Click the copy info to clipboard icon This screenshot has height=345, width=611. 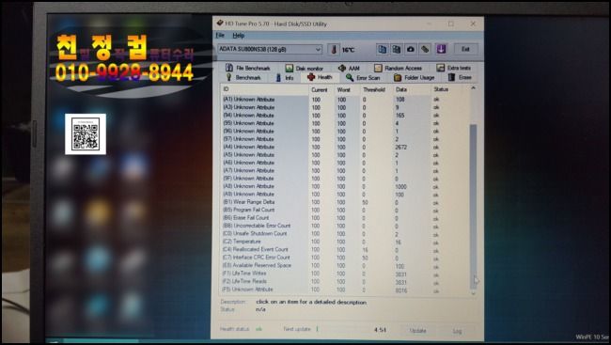tap(382, 49)
